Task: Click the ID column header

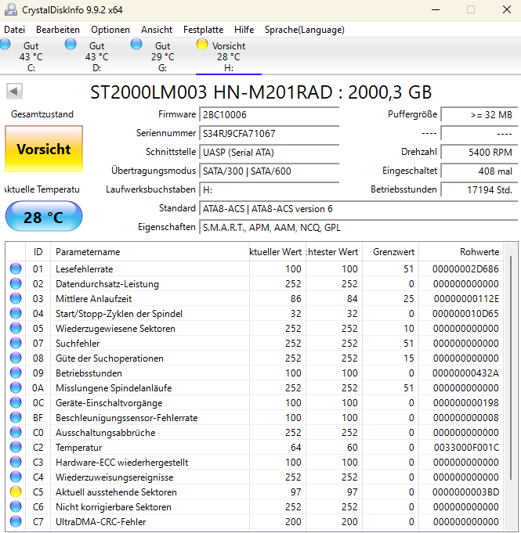Action: tap(38, 251)
